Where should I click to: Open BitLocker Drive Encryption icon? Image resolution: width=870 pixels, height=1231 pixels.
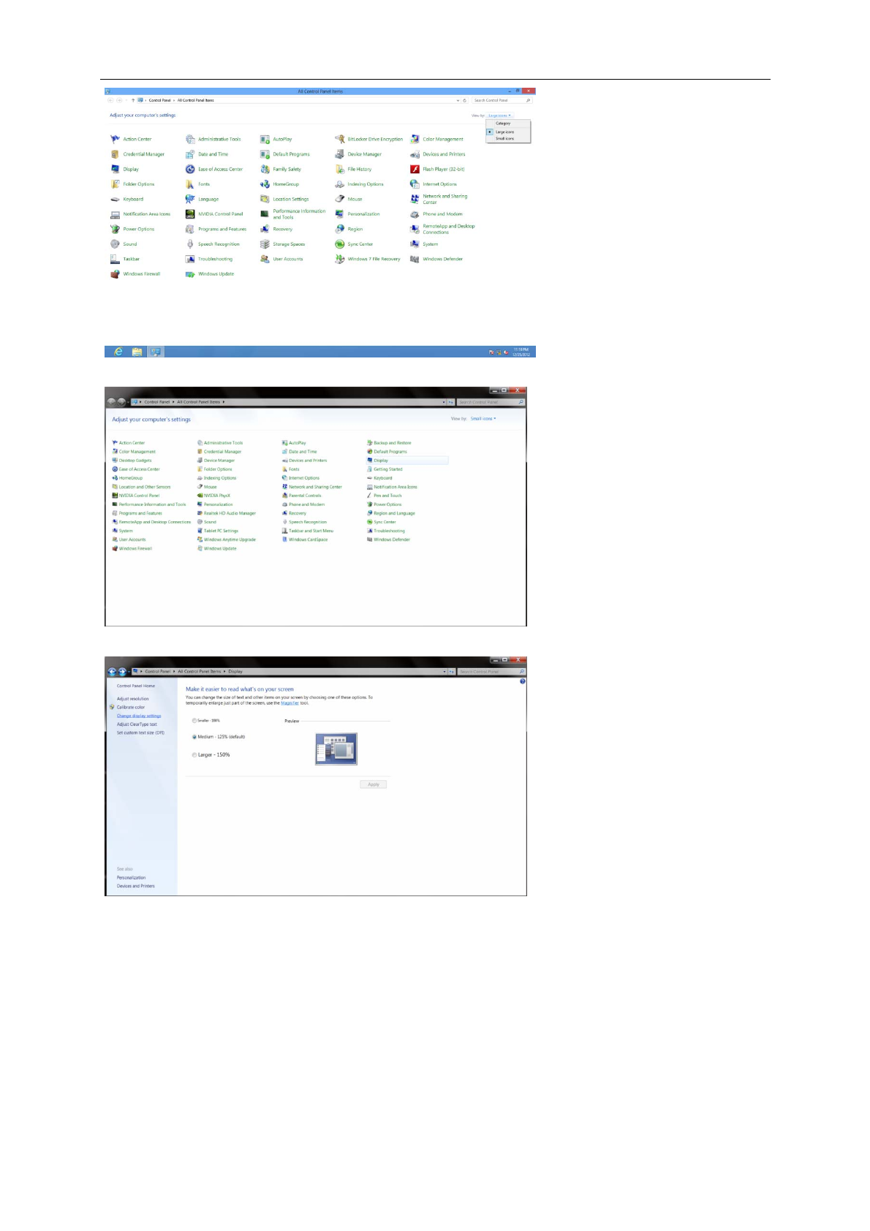340,139
